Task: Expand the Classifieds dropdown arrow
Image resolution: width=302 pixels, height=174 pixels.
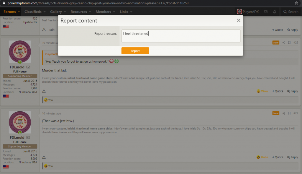Action: [45, 12]
